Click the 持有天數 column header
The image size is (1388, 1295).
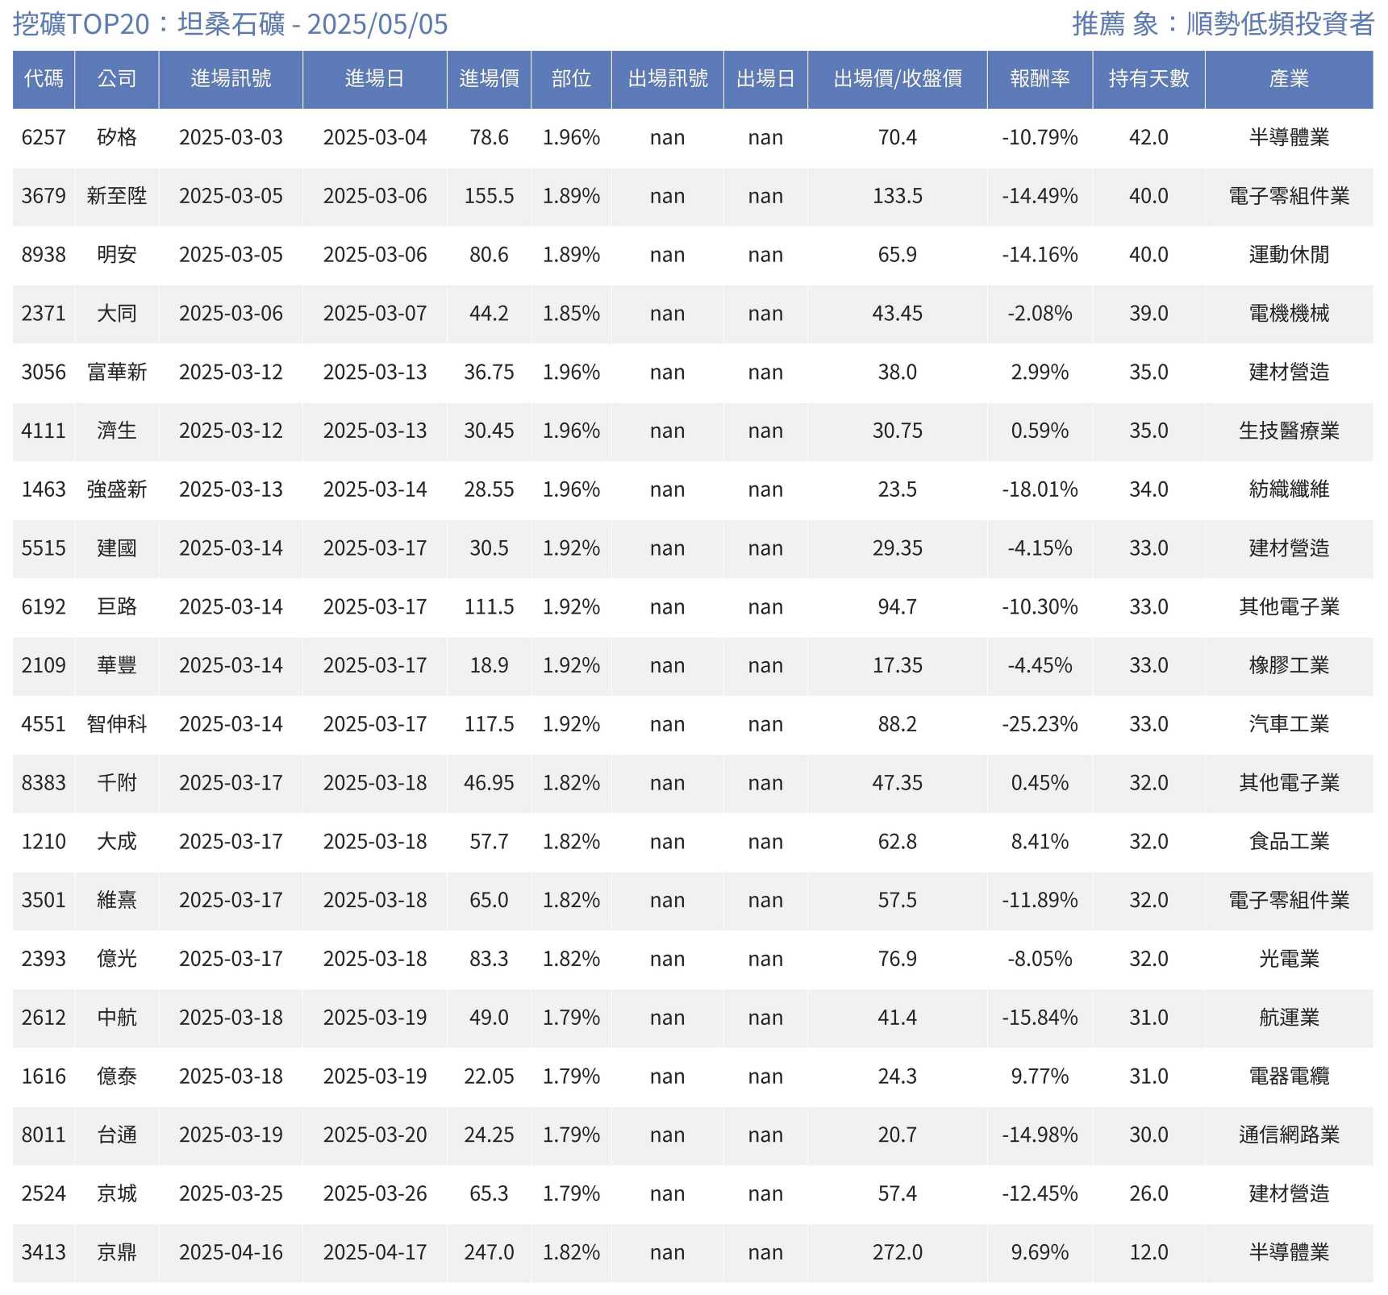pyautogui.click(x=1149, y=79)
